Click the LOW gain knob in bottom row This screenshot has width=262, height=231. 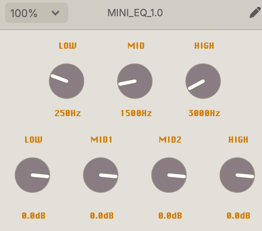tap(32, 175)
